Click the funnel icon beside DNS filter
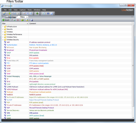This screenshot has width=136, height=123. tap(5, 55)
